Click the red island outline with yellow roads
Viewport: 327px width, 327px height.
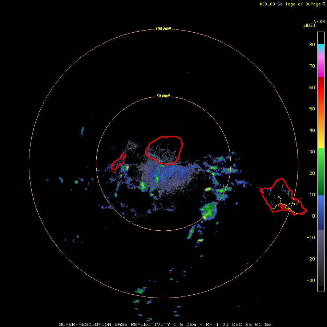(283, 197)
